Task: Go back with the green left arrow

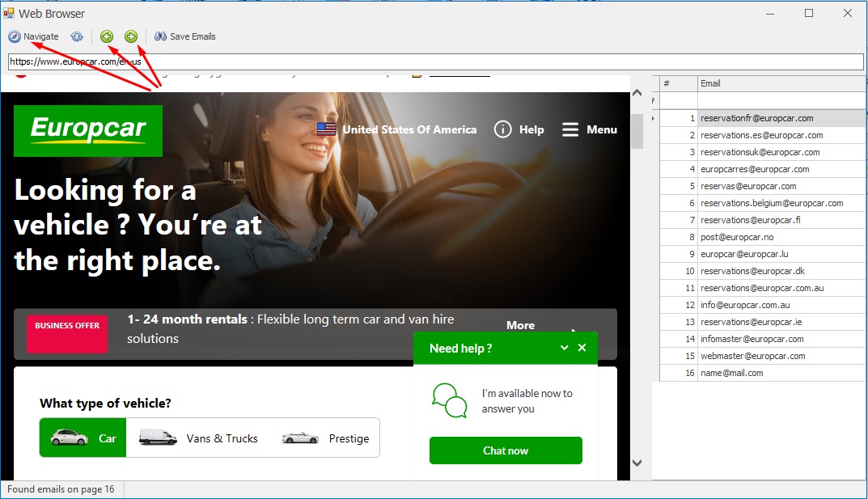Action: (x=107, y=36)
